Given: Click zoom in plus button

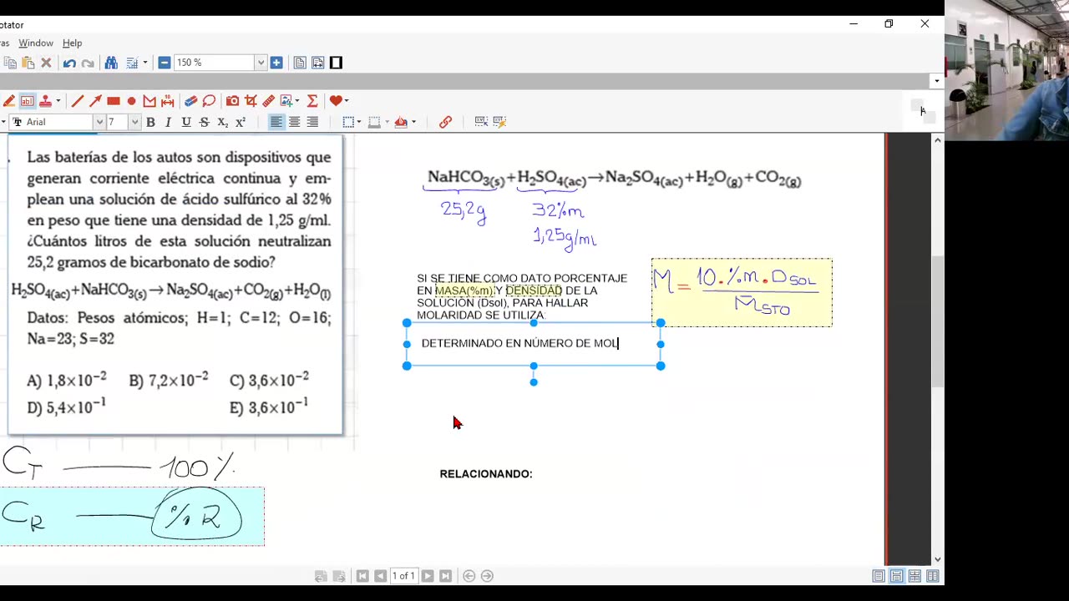Looking at the screenshot, I should [276, 63].
